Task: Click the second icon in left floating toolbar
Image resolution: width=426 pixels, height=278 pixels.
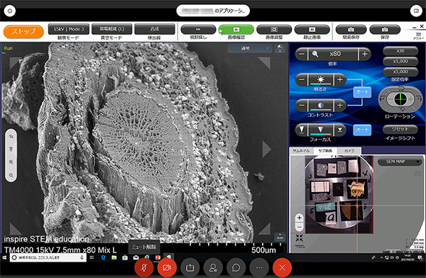Action: click(11, 149)
